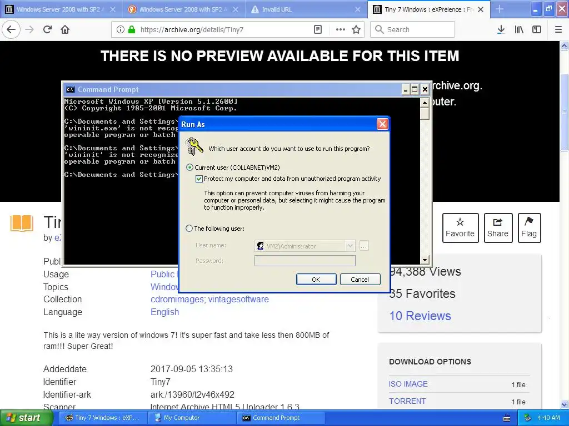
Task: Go back with the browser back arrow
Action: point(11,29)
